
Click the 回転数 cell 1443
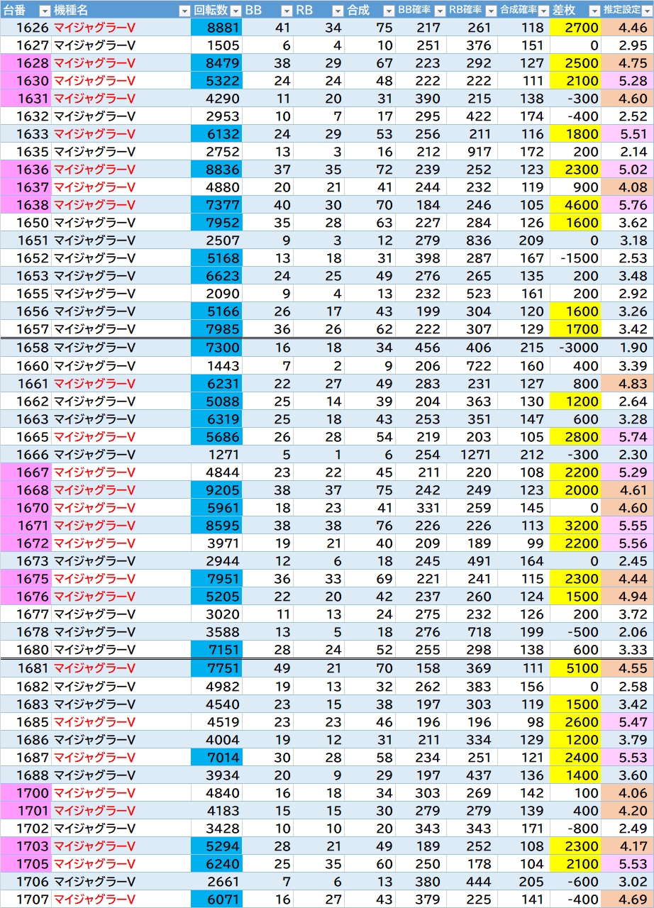point(216,366)
